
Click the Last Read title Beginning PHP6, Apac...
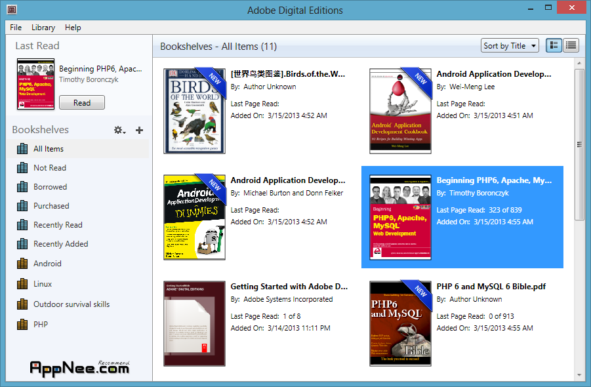pos(100,69)
